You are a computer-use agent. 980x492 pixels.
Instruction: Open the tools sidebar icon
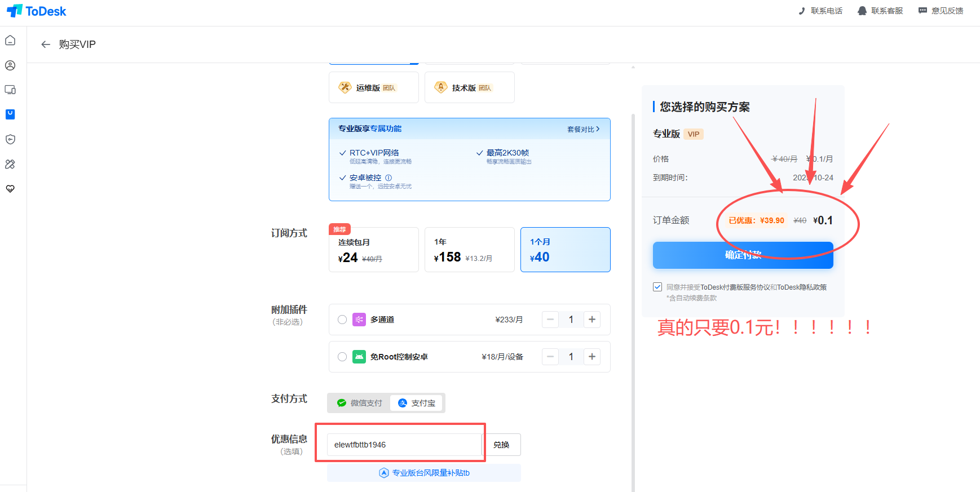[x=10, y=164]
